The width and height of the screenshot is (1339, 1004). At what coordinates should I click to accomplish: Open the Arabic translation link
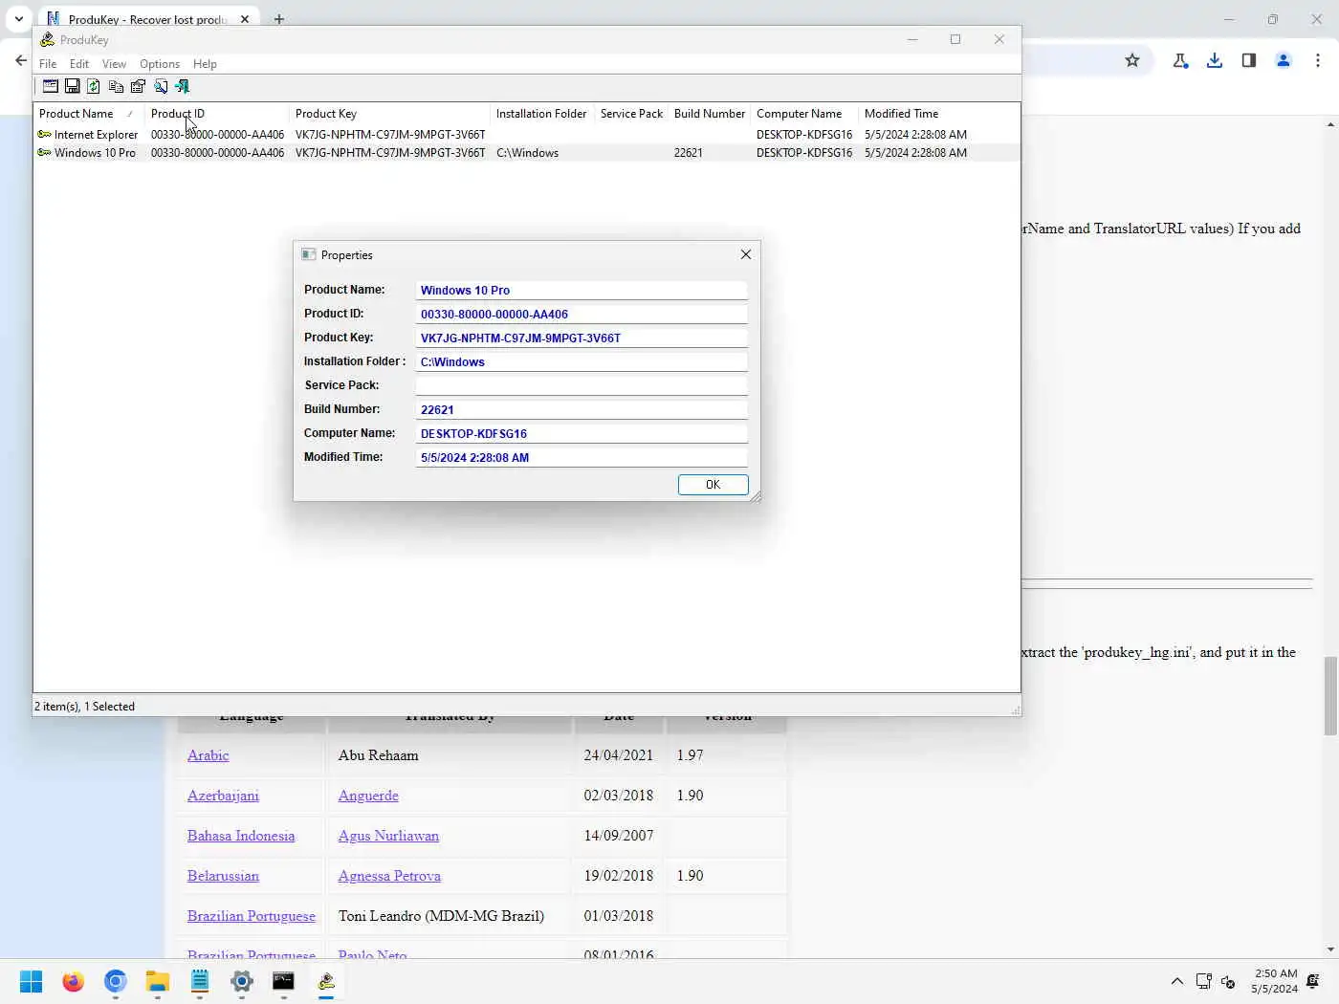tap(209, 755)
